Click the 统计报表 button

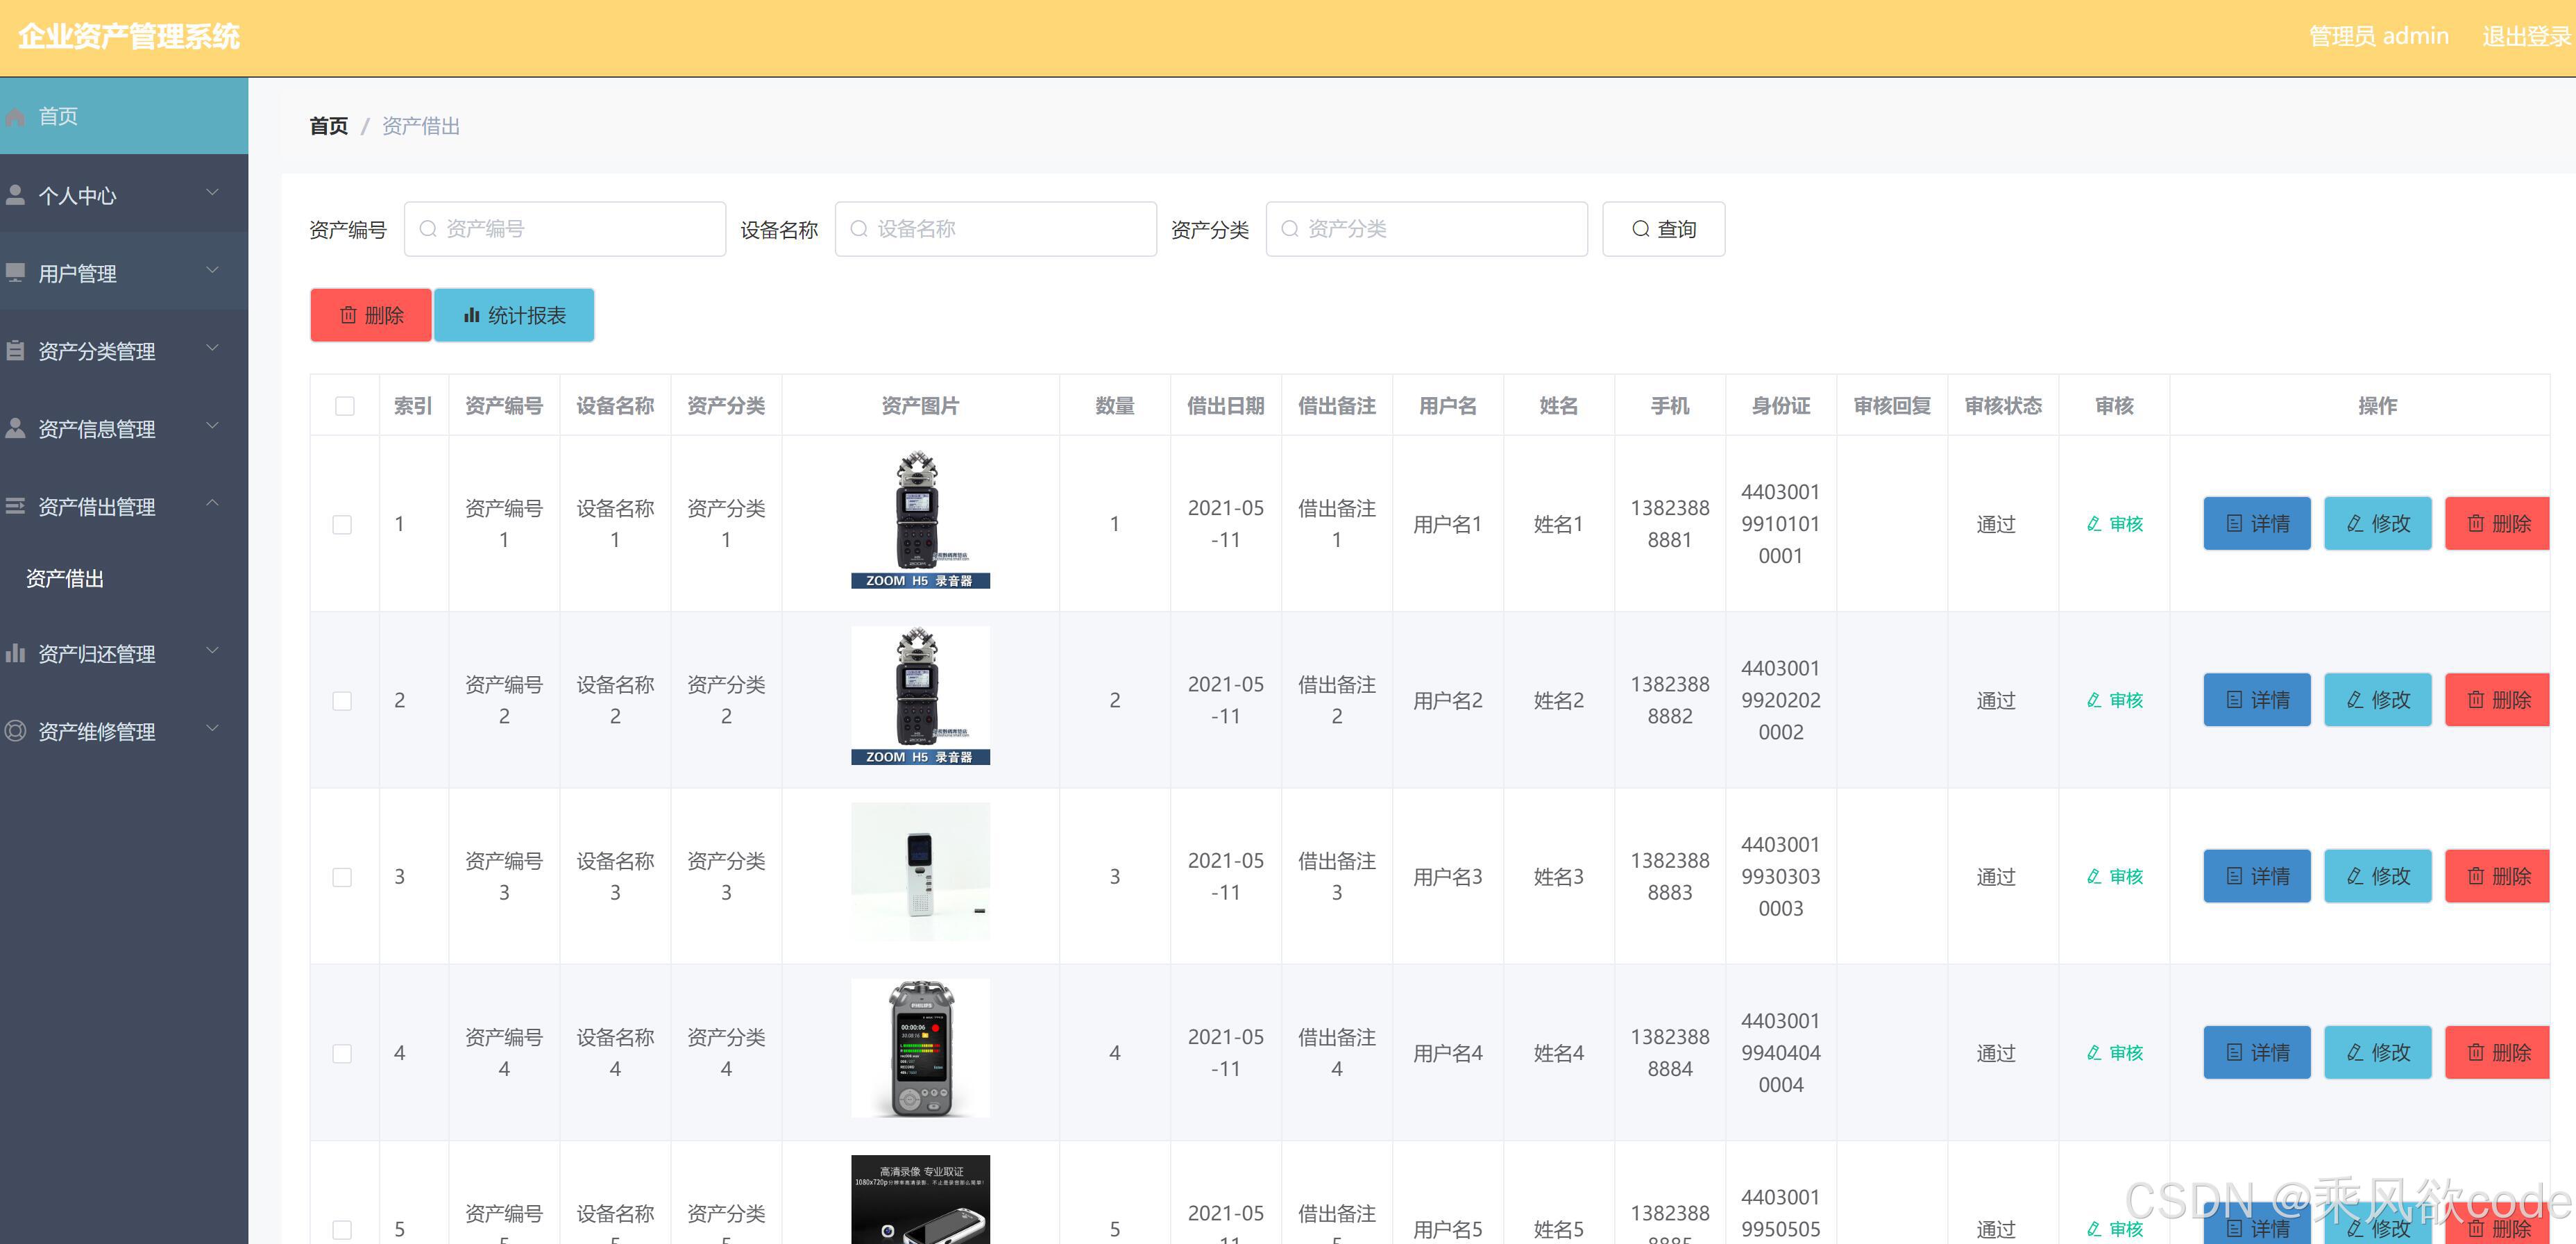tap(514, 316)
